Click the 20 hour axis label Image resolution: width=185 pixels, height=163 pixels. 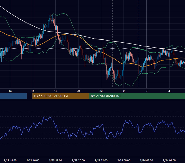pyautogui.click(x=78, y=91)
